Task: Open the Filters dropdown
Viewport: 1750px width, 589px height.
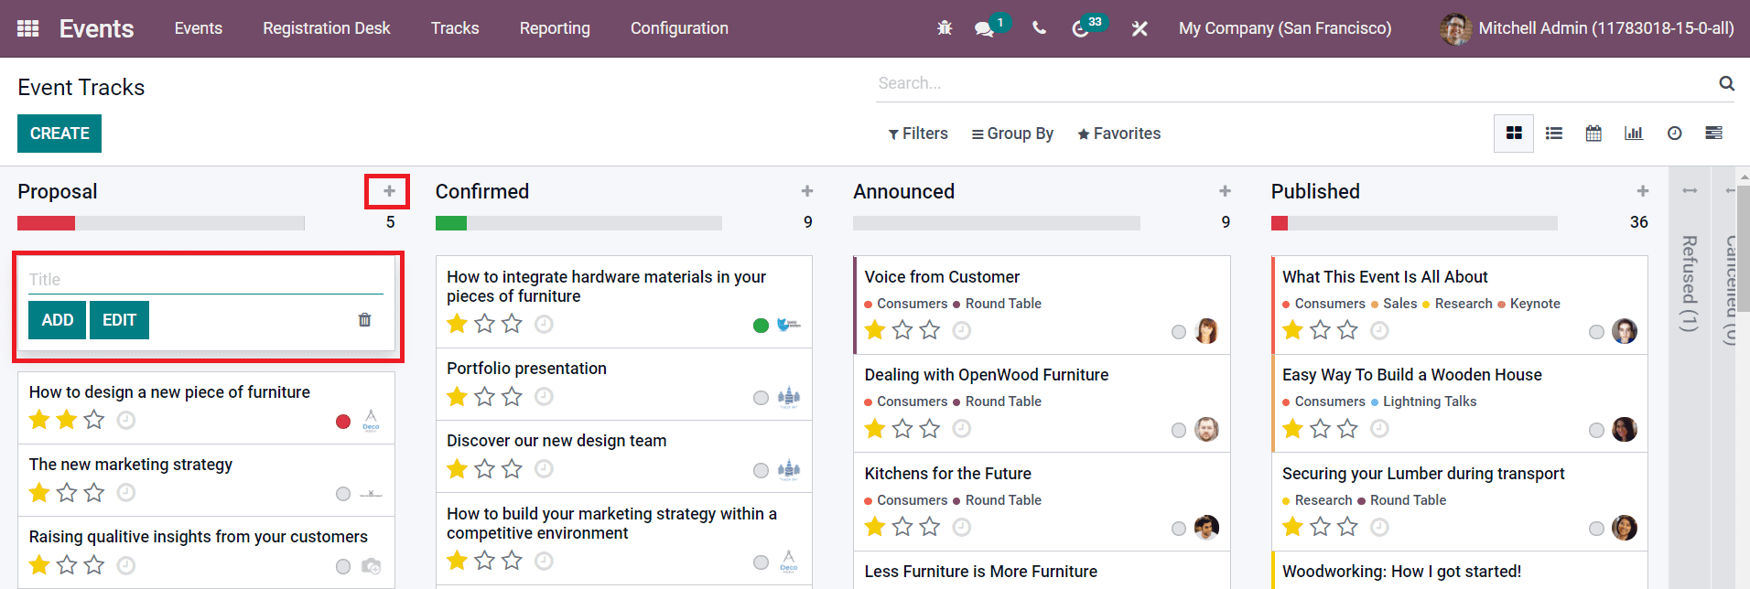Action: click(918, 134)
